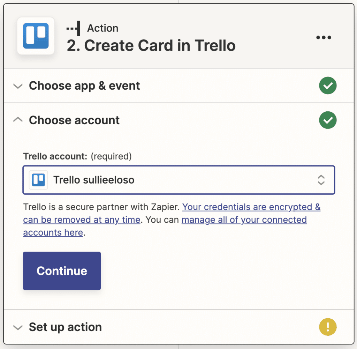
Task: Open manage all connected accounts link
Action: click(244, 220)
